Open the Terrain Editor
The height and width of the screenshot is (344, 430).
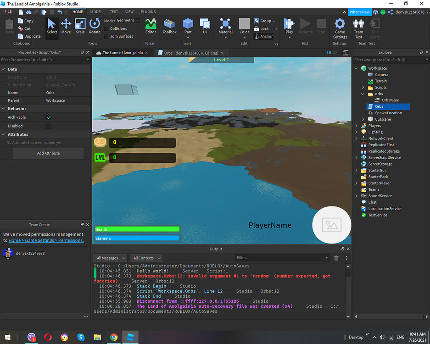tap(151, 26)
